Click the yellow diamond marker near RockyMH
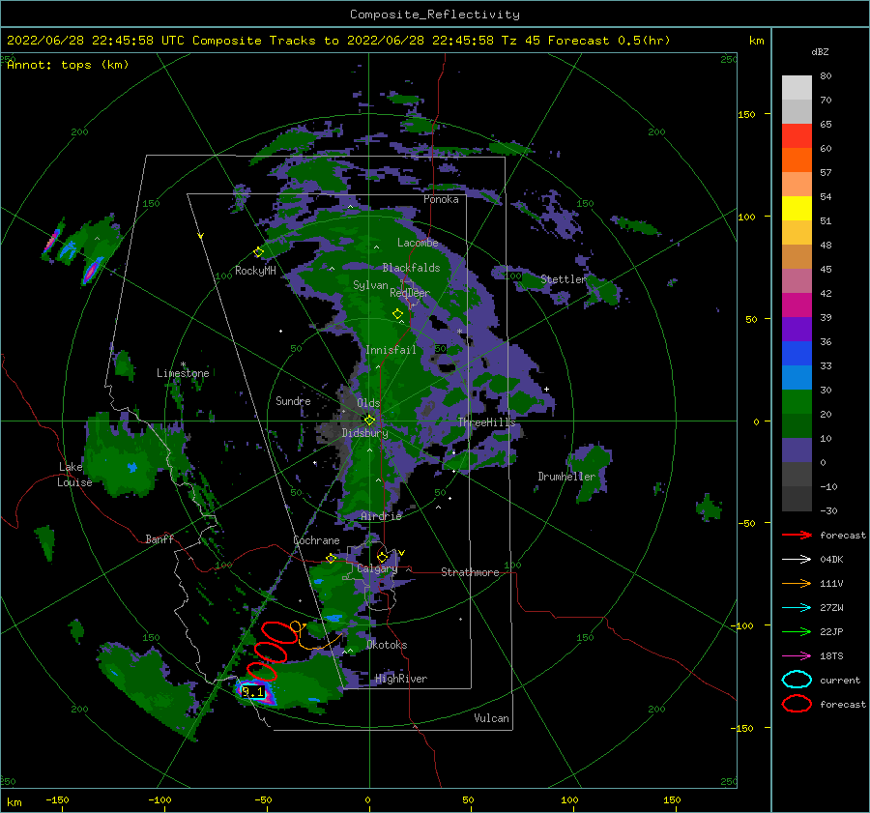 point(258,252)
